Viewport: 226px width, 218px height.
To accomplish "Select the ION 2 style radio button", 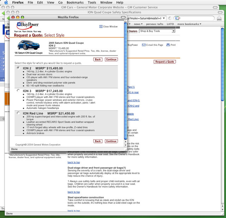I will coord(18,68).
